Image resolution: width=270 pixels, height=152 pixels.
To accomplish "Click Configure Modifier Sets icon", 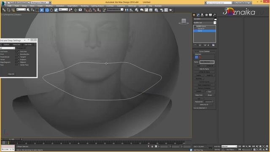I will pyautogui.click(x=213, y=45).
